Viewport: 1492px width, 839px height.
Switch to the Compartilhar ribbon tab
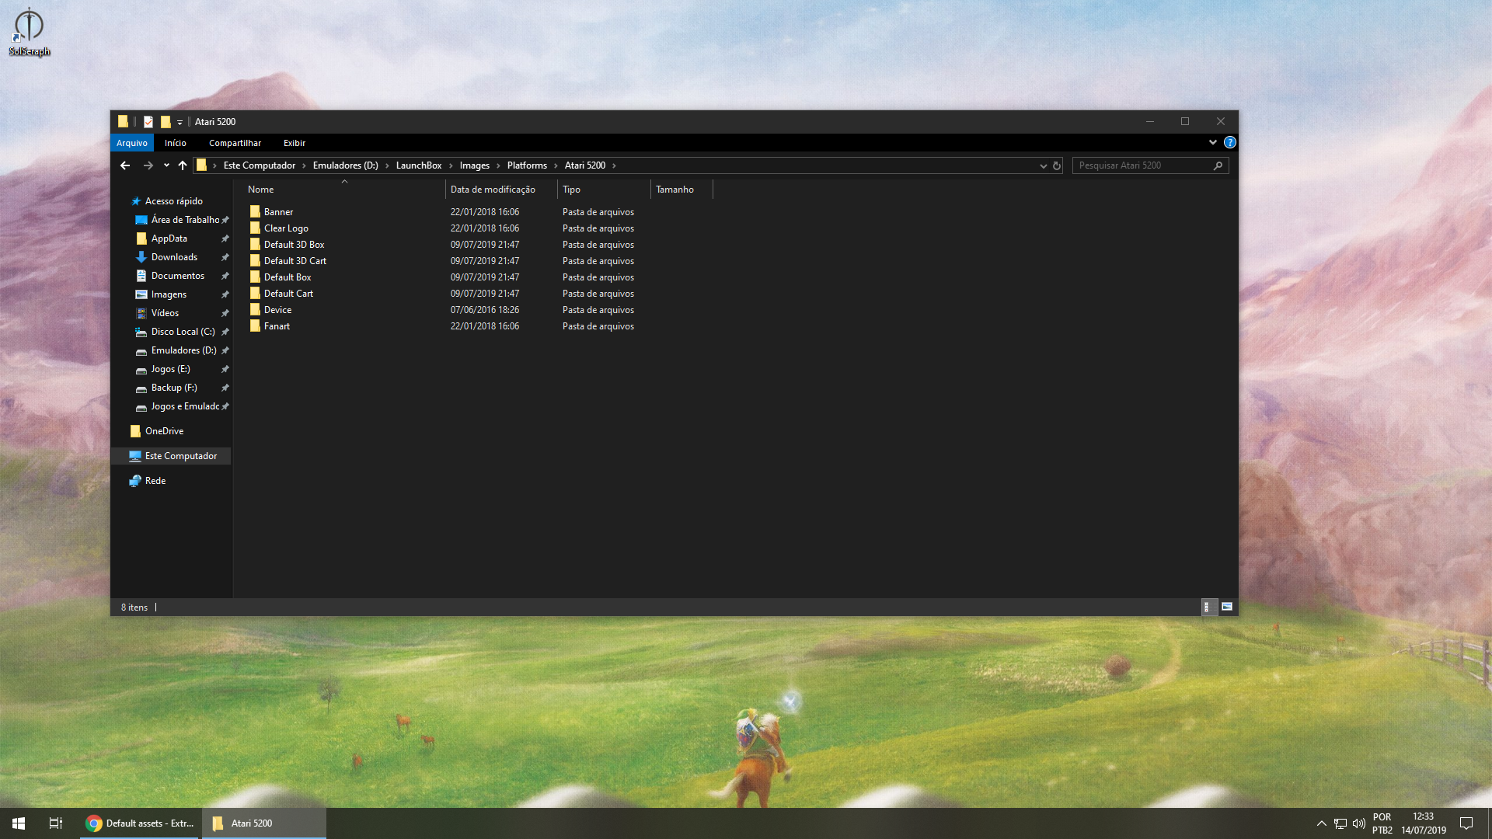point(235,143)
